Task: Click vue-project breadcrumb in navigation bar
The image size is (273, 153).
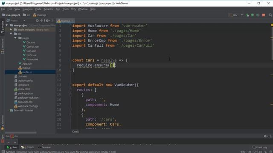Action: pos(11,15)
